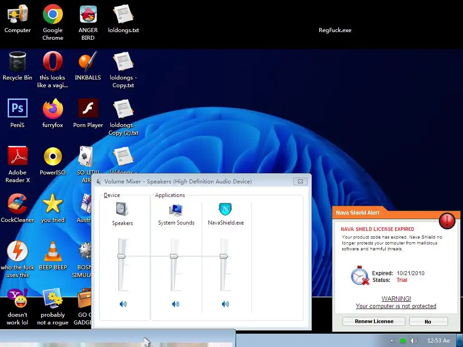
Task: Open the taskbar volume speaker icon
Action: click(414, 341)
